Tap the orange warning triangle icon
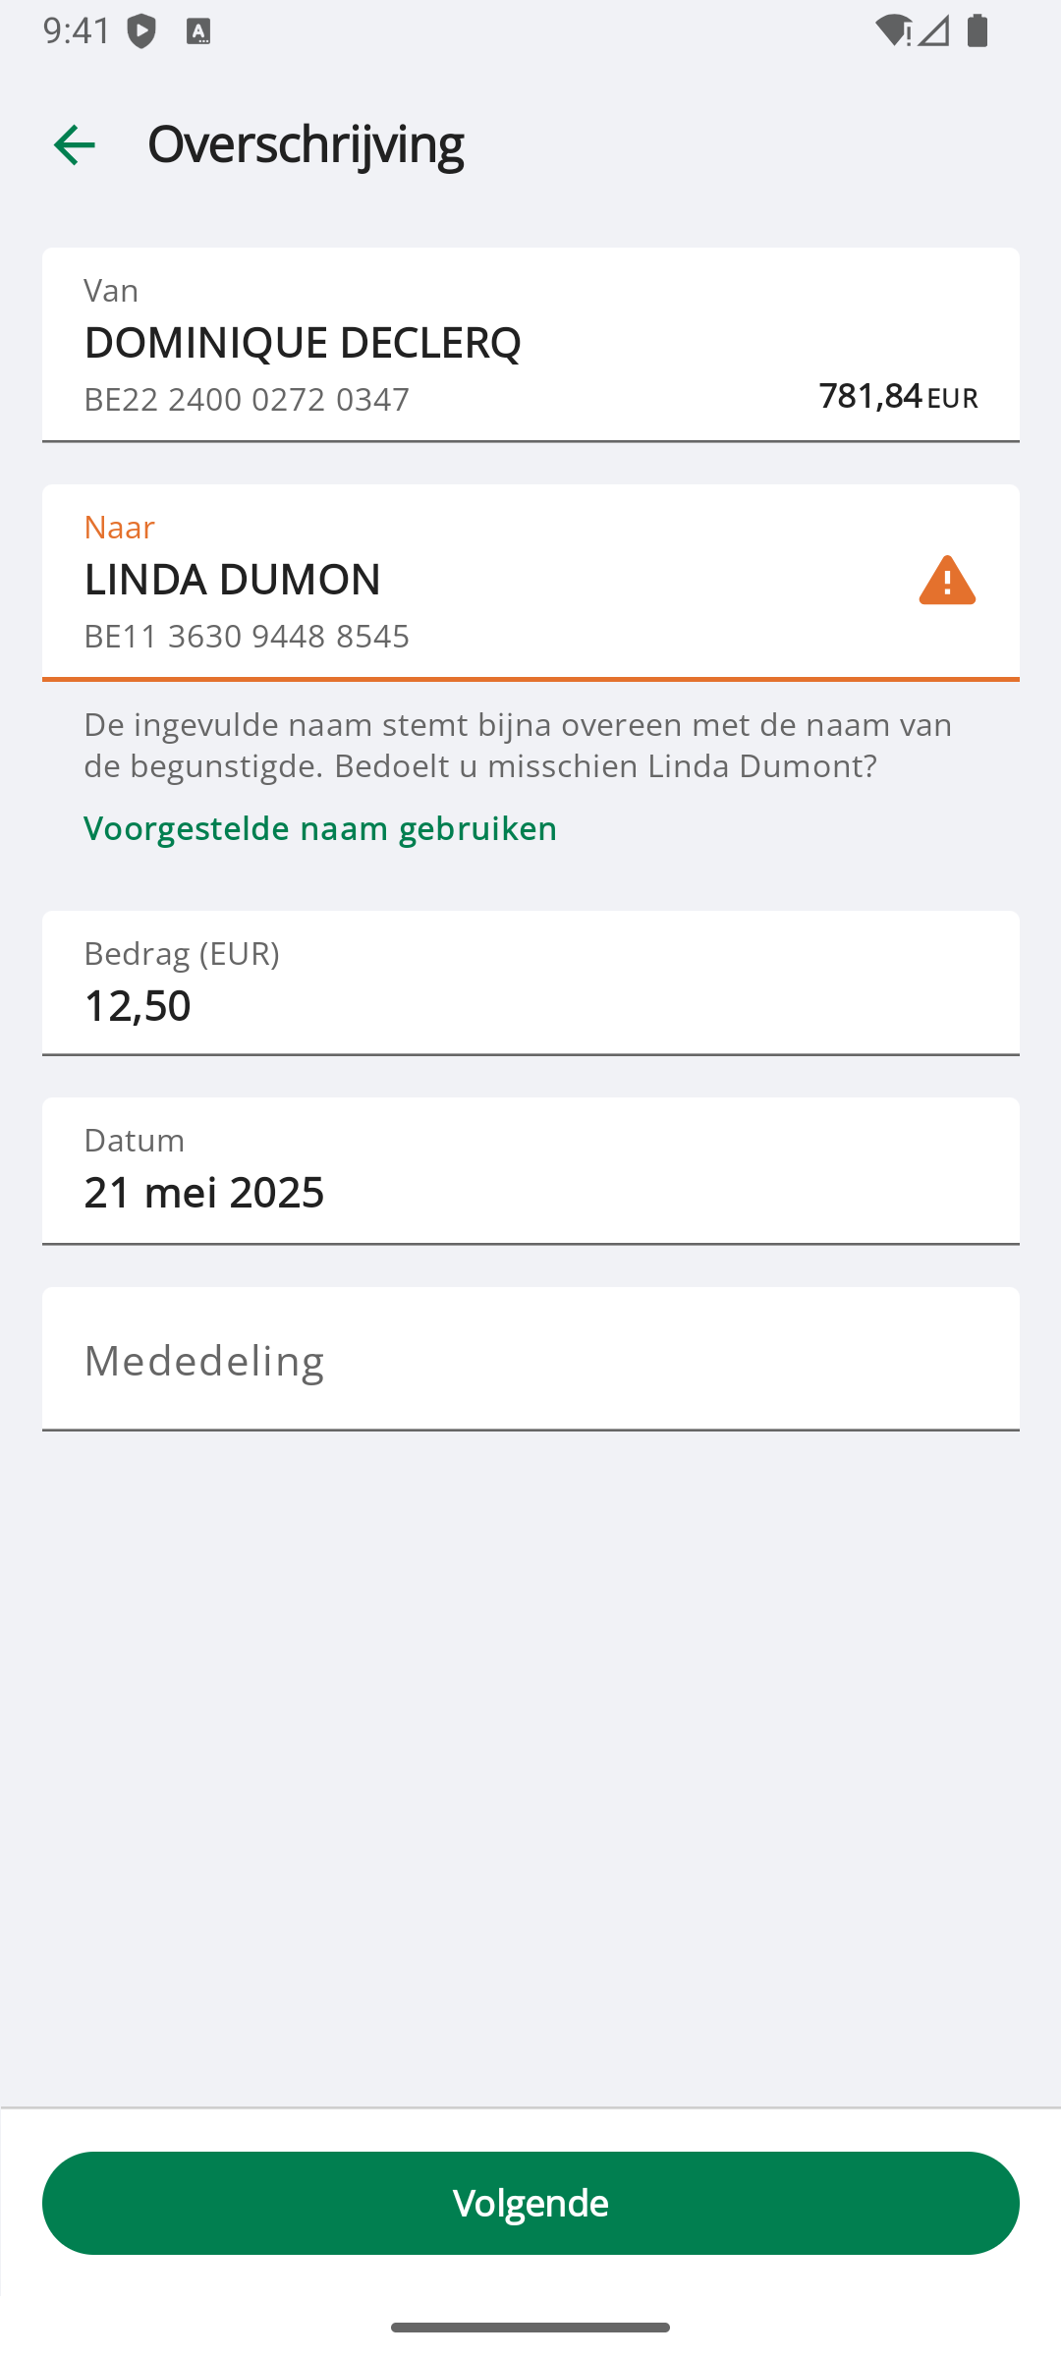The height and width of the screenshot is (2358, 1061). (x=947, y=581)
